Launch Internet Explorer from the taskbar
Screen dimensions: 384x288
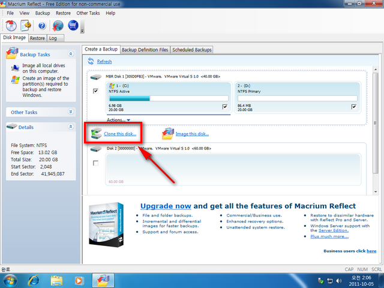point(34,280)
